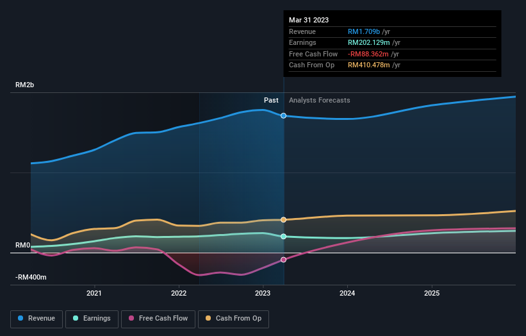Click the 2023 x-axis label
526x336 pixels.
tap(263, 294)
